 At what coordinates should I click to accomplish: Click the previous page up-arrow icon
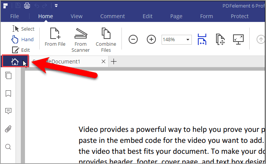click(261, 39)
